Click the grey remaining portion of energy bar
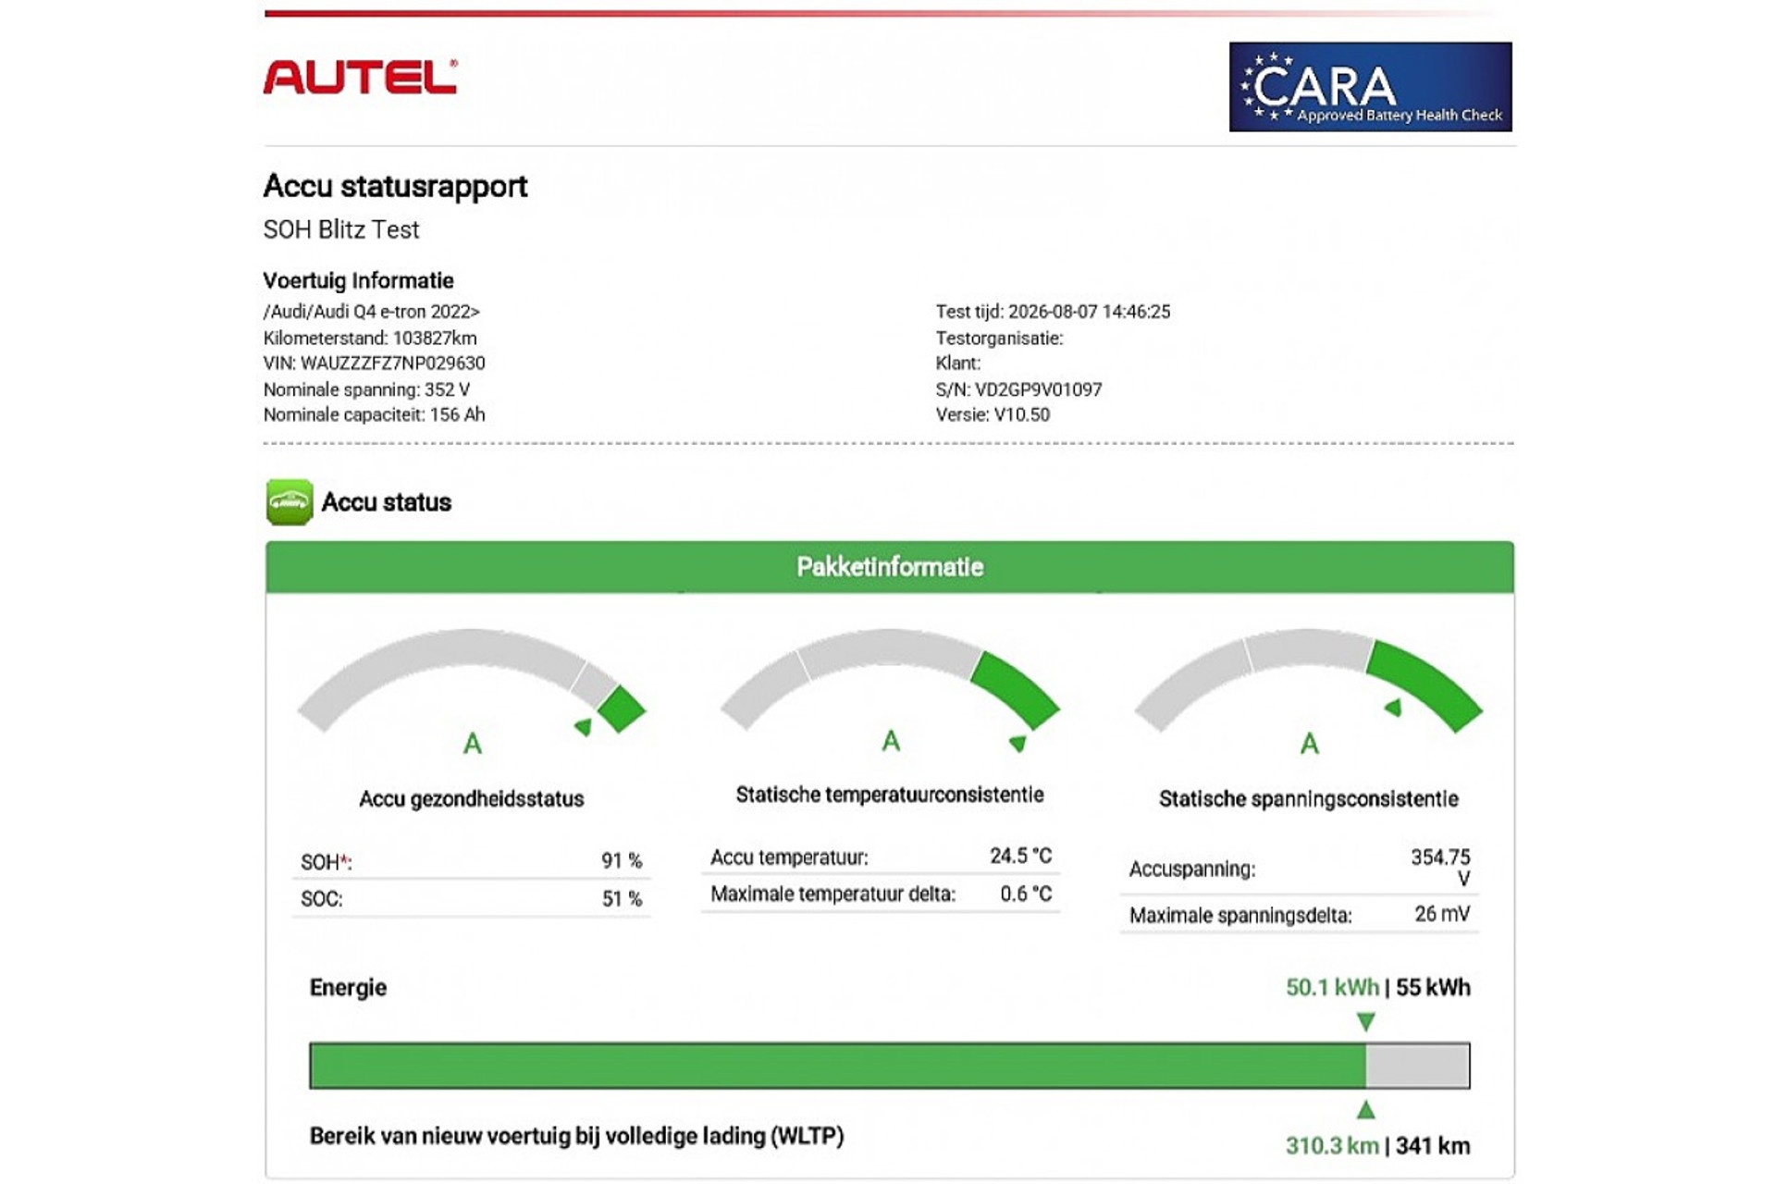Image resolution: width=1776 pixels, height=1184 pixels. pyautogui.click(x=1417, y=1066)
